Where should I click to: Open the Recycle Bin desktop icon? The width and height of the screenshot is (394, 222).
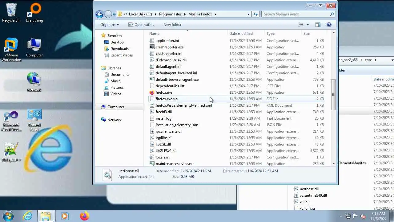pyautogui.click(x=11, y=12)
